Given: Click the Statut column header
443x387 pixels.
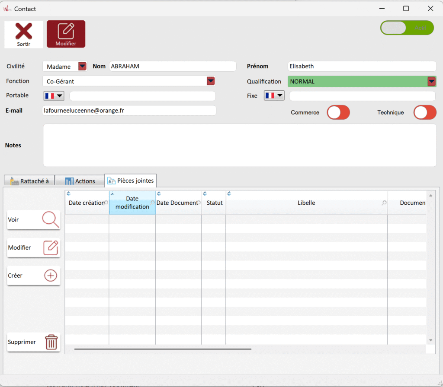Looking at the screenshot, I should point(214,203).
